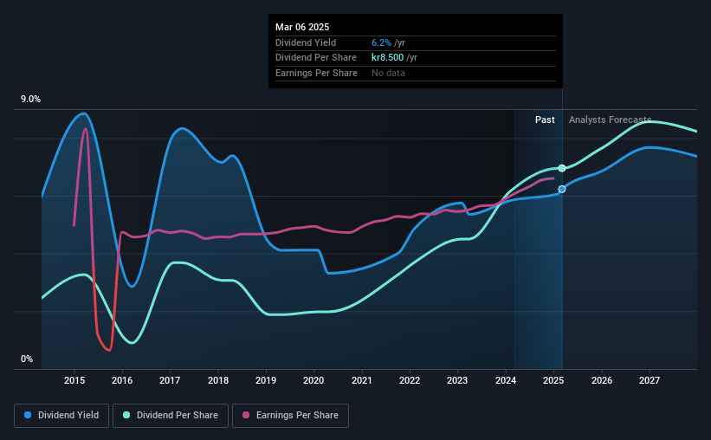Click 'Earnings Per Share' row label in tooltip
This screenshot has height=440, width=711.
[316, 73]
